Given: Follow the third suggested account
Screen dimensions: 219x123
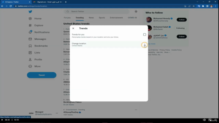Looking at the screenshot, I should point(182,37).
